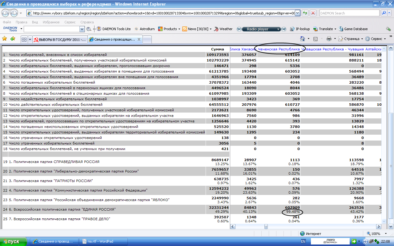Screen dimensions: 394x246
Task: Open the Favorites star icon
Action: coord(5,39)
